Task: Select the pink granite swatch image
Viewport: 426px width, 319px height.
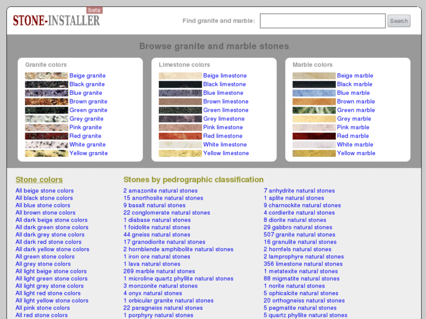Action: pos(46,128)
